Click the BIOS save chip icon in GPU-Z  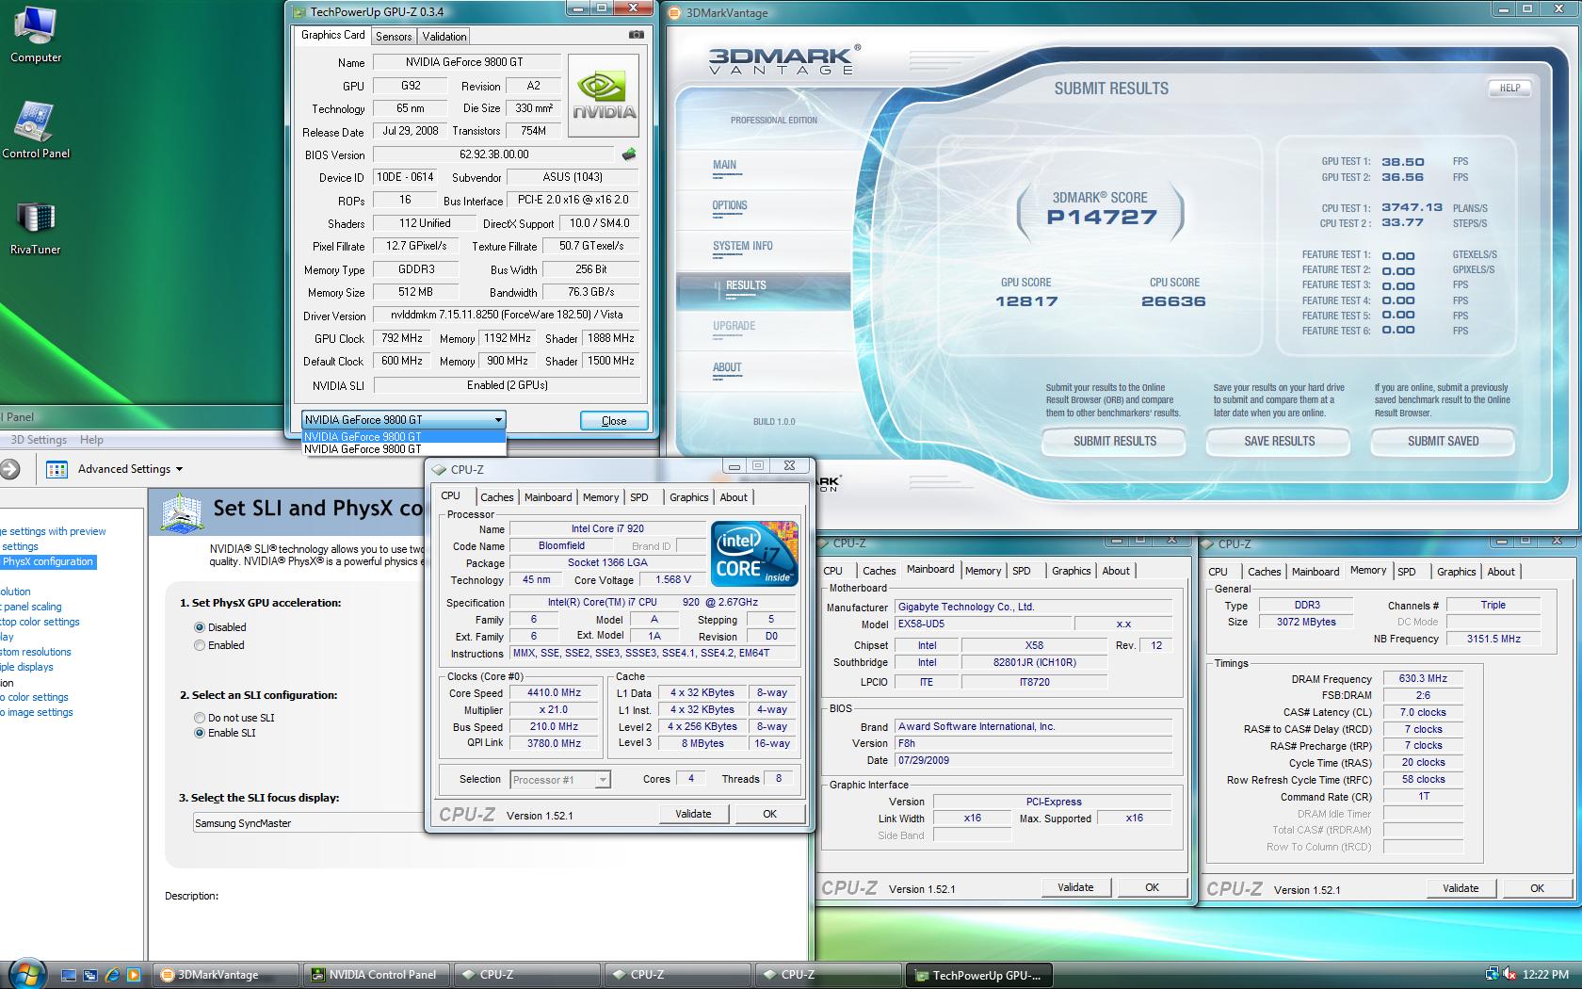[629, 154]
